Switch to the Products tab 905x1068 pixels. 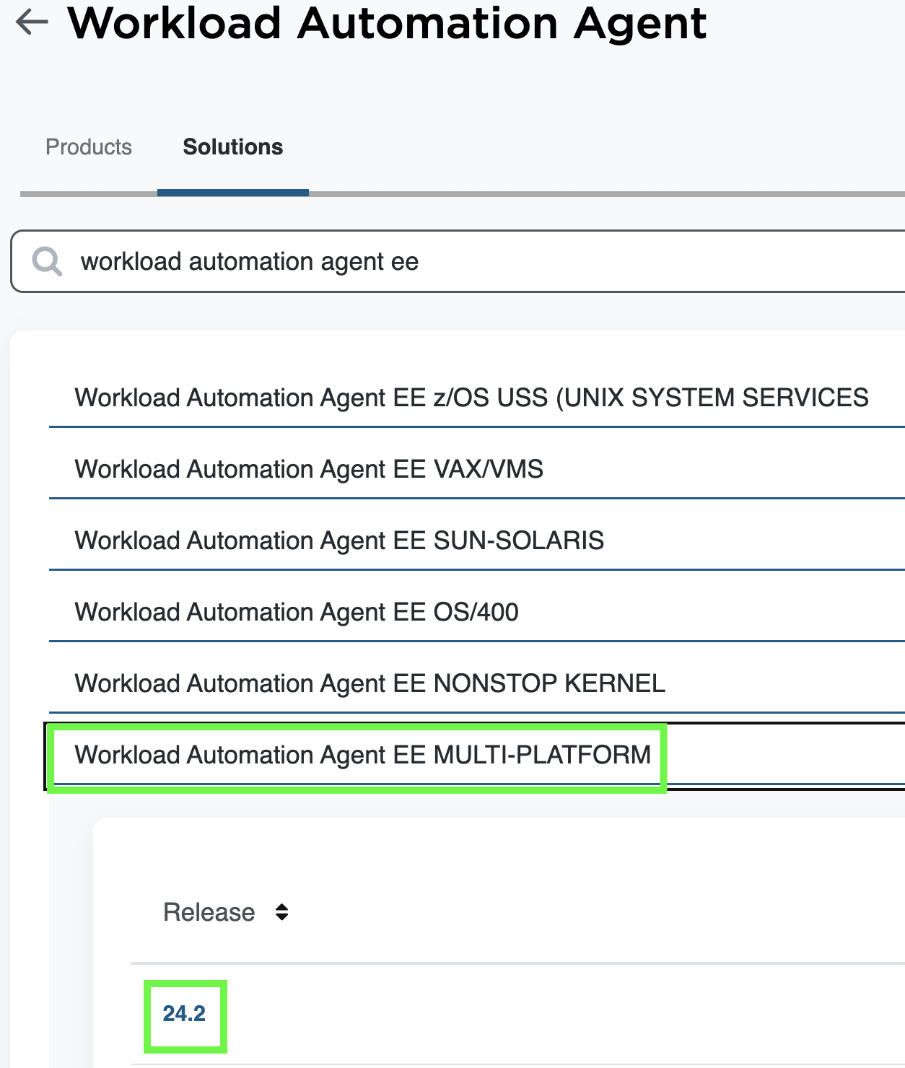[89, 147]
